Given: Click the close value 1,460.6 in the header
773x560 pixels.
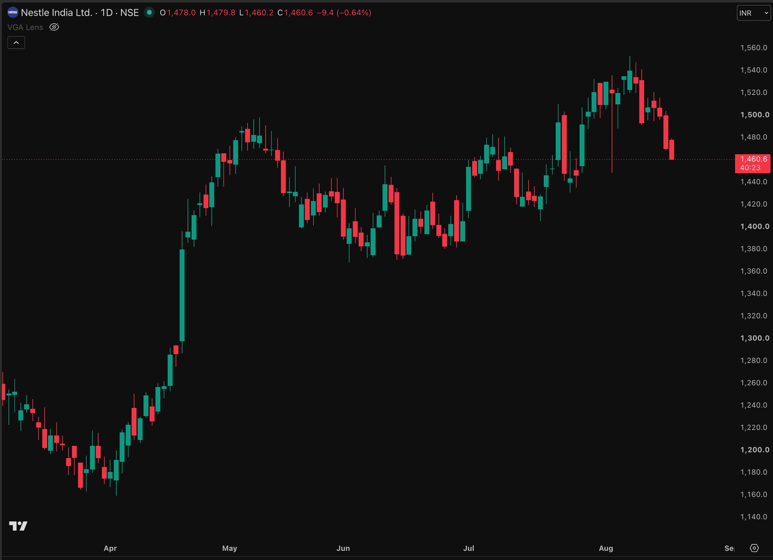Looking at the screenshot, I should (x=299, y=12).
